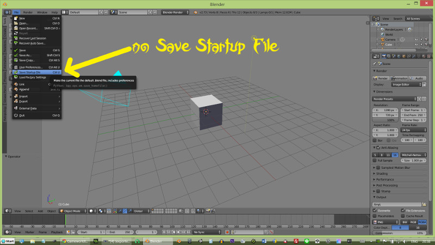This screenshot has width=435, height=245.
Task: Choose Save Startup File from File menu
Action: coord(37,72)
